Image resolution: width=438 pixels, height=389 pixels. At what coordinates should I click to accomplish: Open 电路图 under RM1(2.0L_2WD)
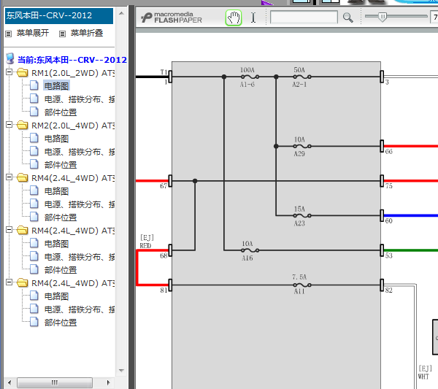coord(56,86)
